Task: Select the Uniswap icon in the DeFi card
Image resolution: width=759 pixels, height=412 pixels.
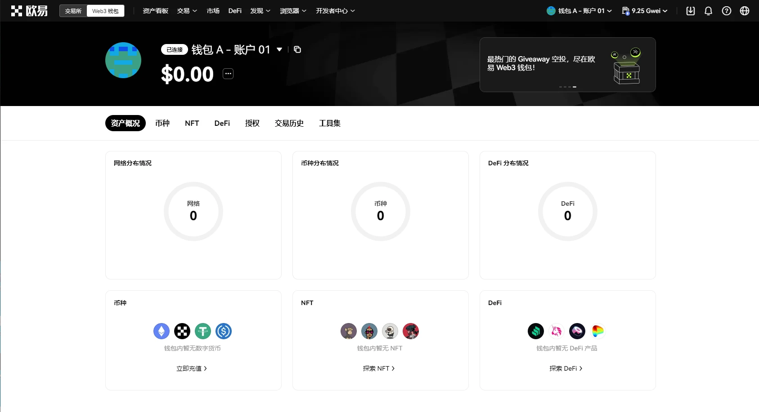Action: [x=557, y=331]
